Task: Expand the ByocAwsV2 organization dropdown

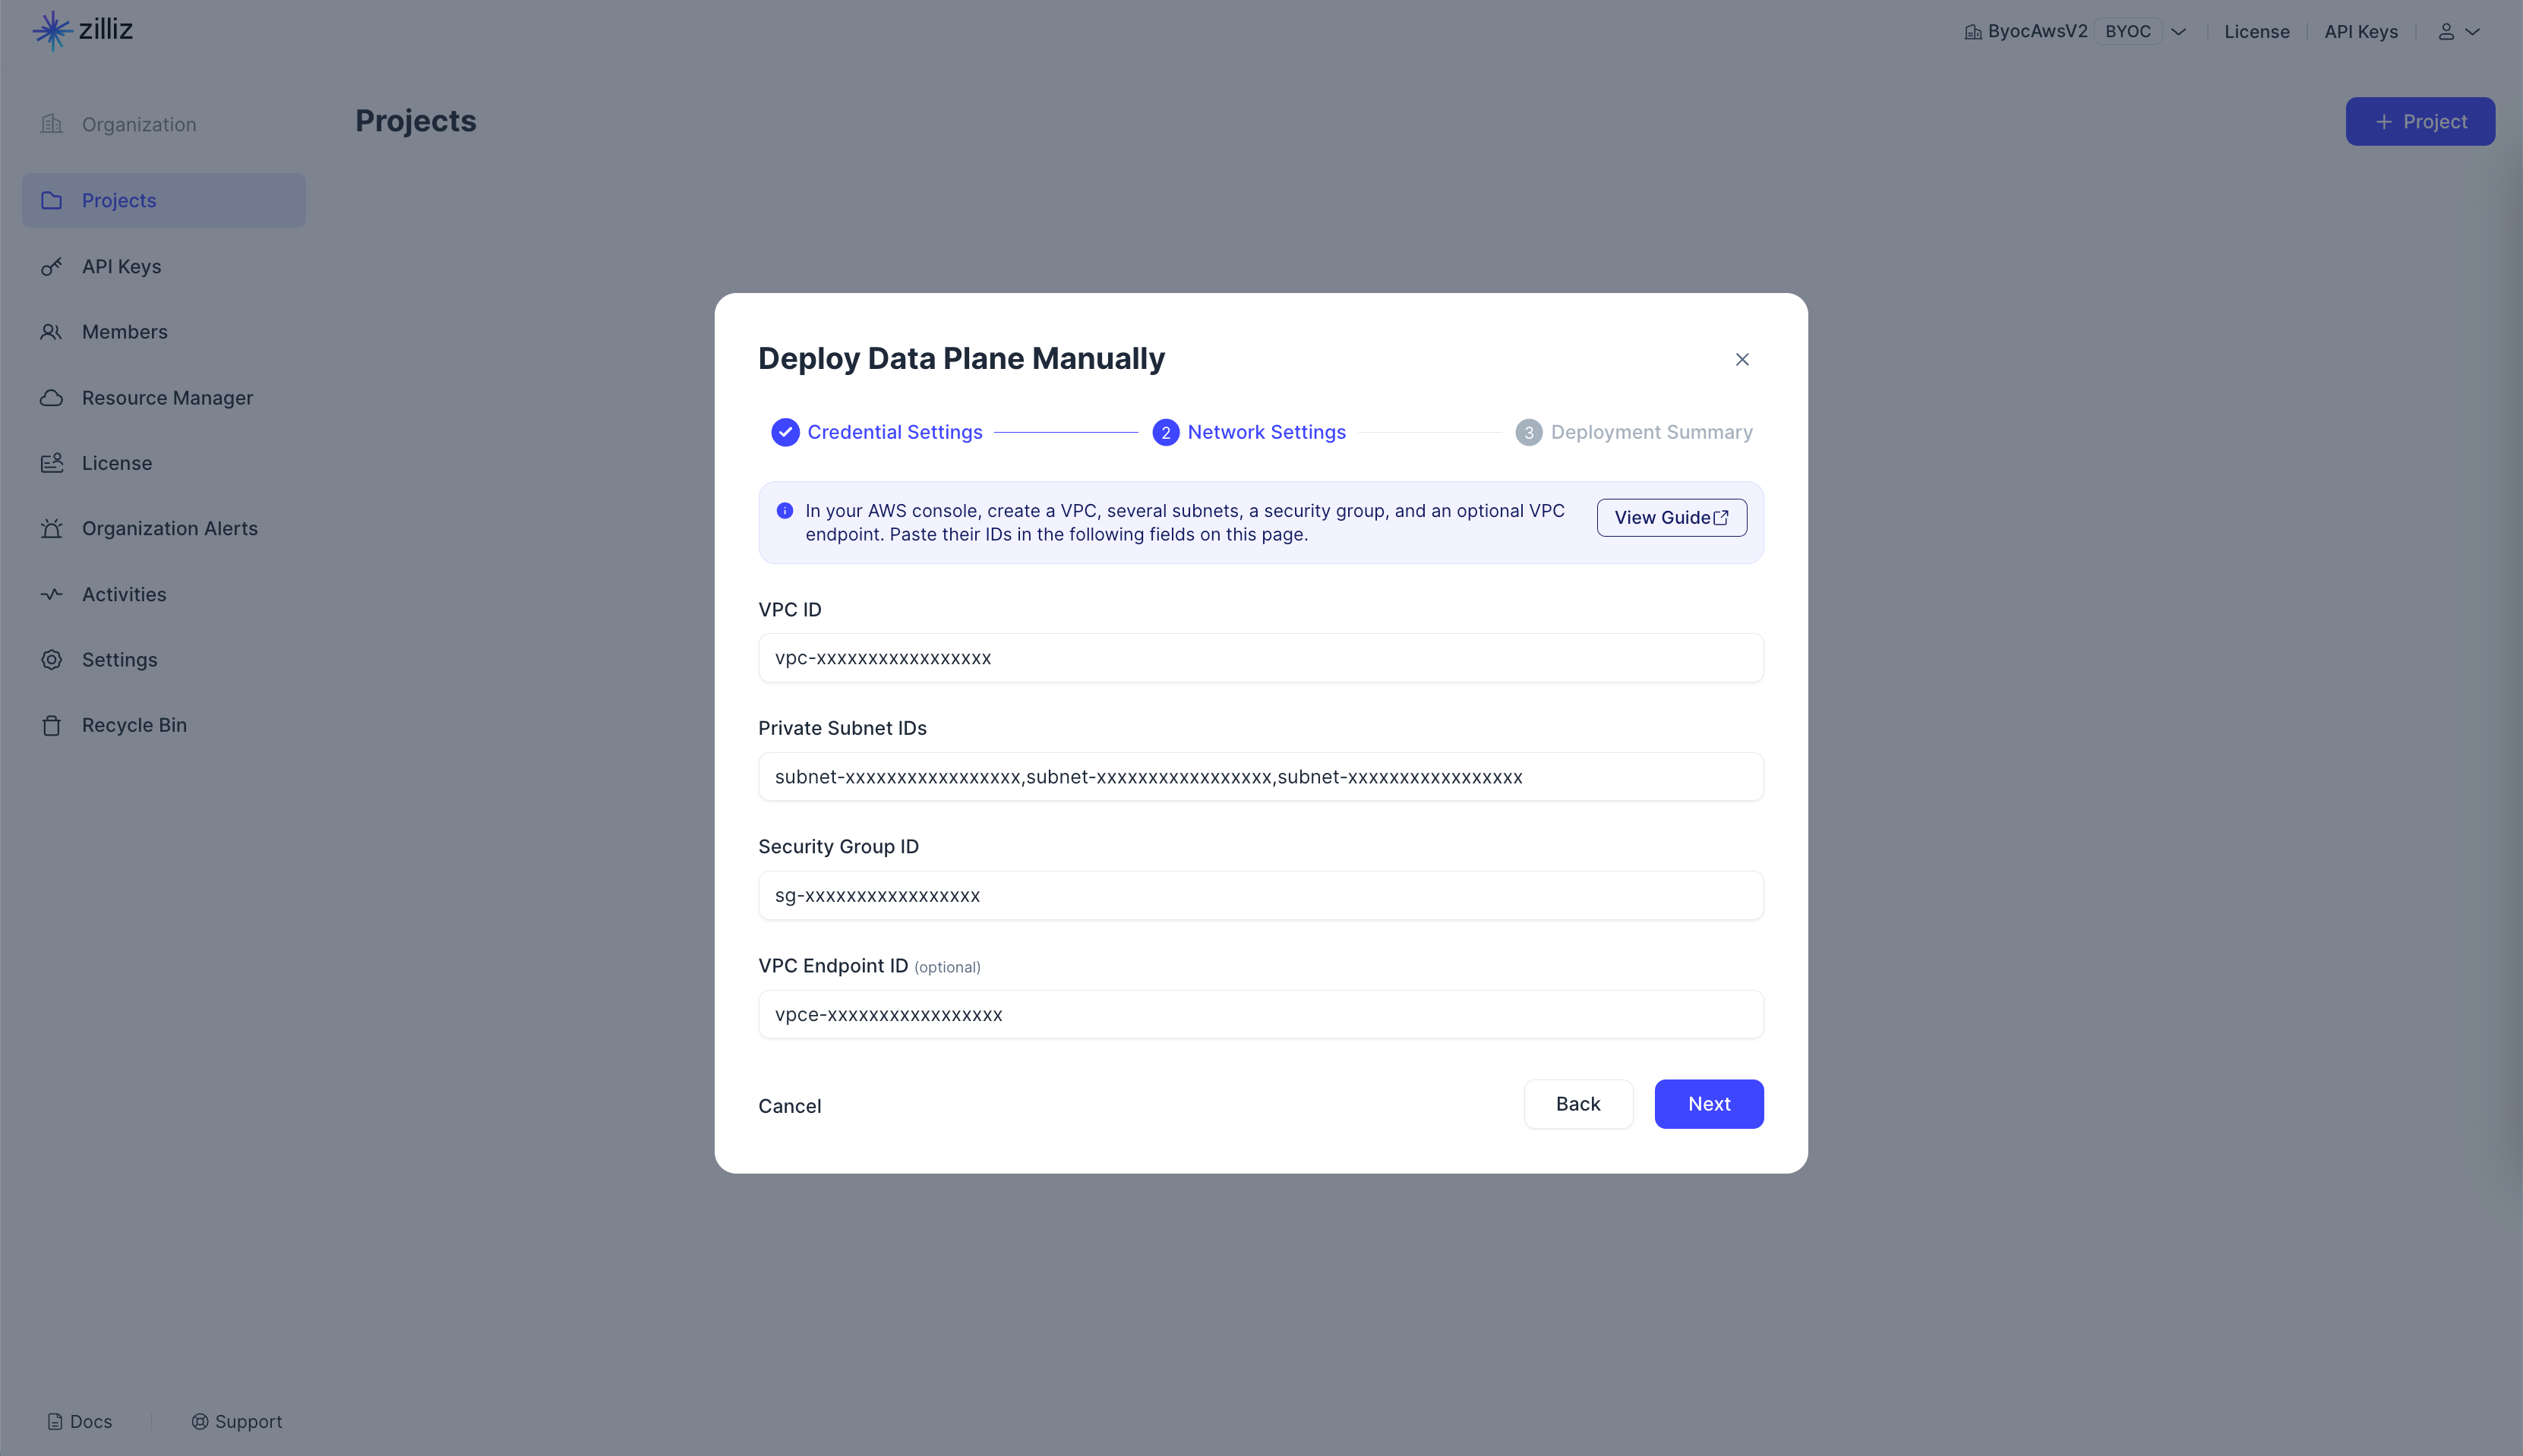Action: [x=2179, y=32]
